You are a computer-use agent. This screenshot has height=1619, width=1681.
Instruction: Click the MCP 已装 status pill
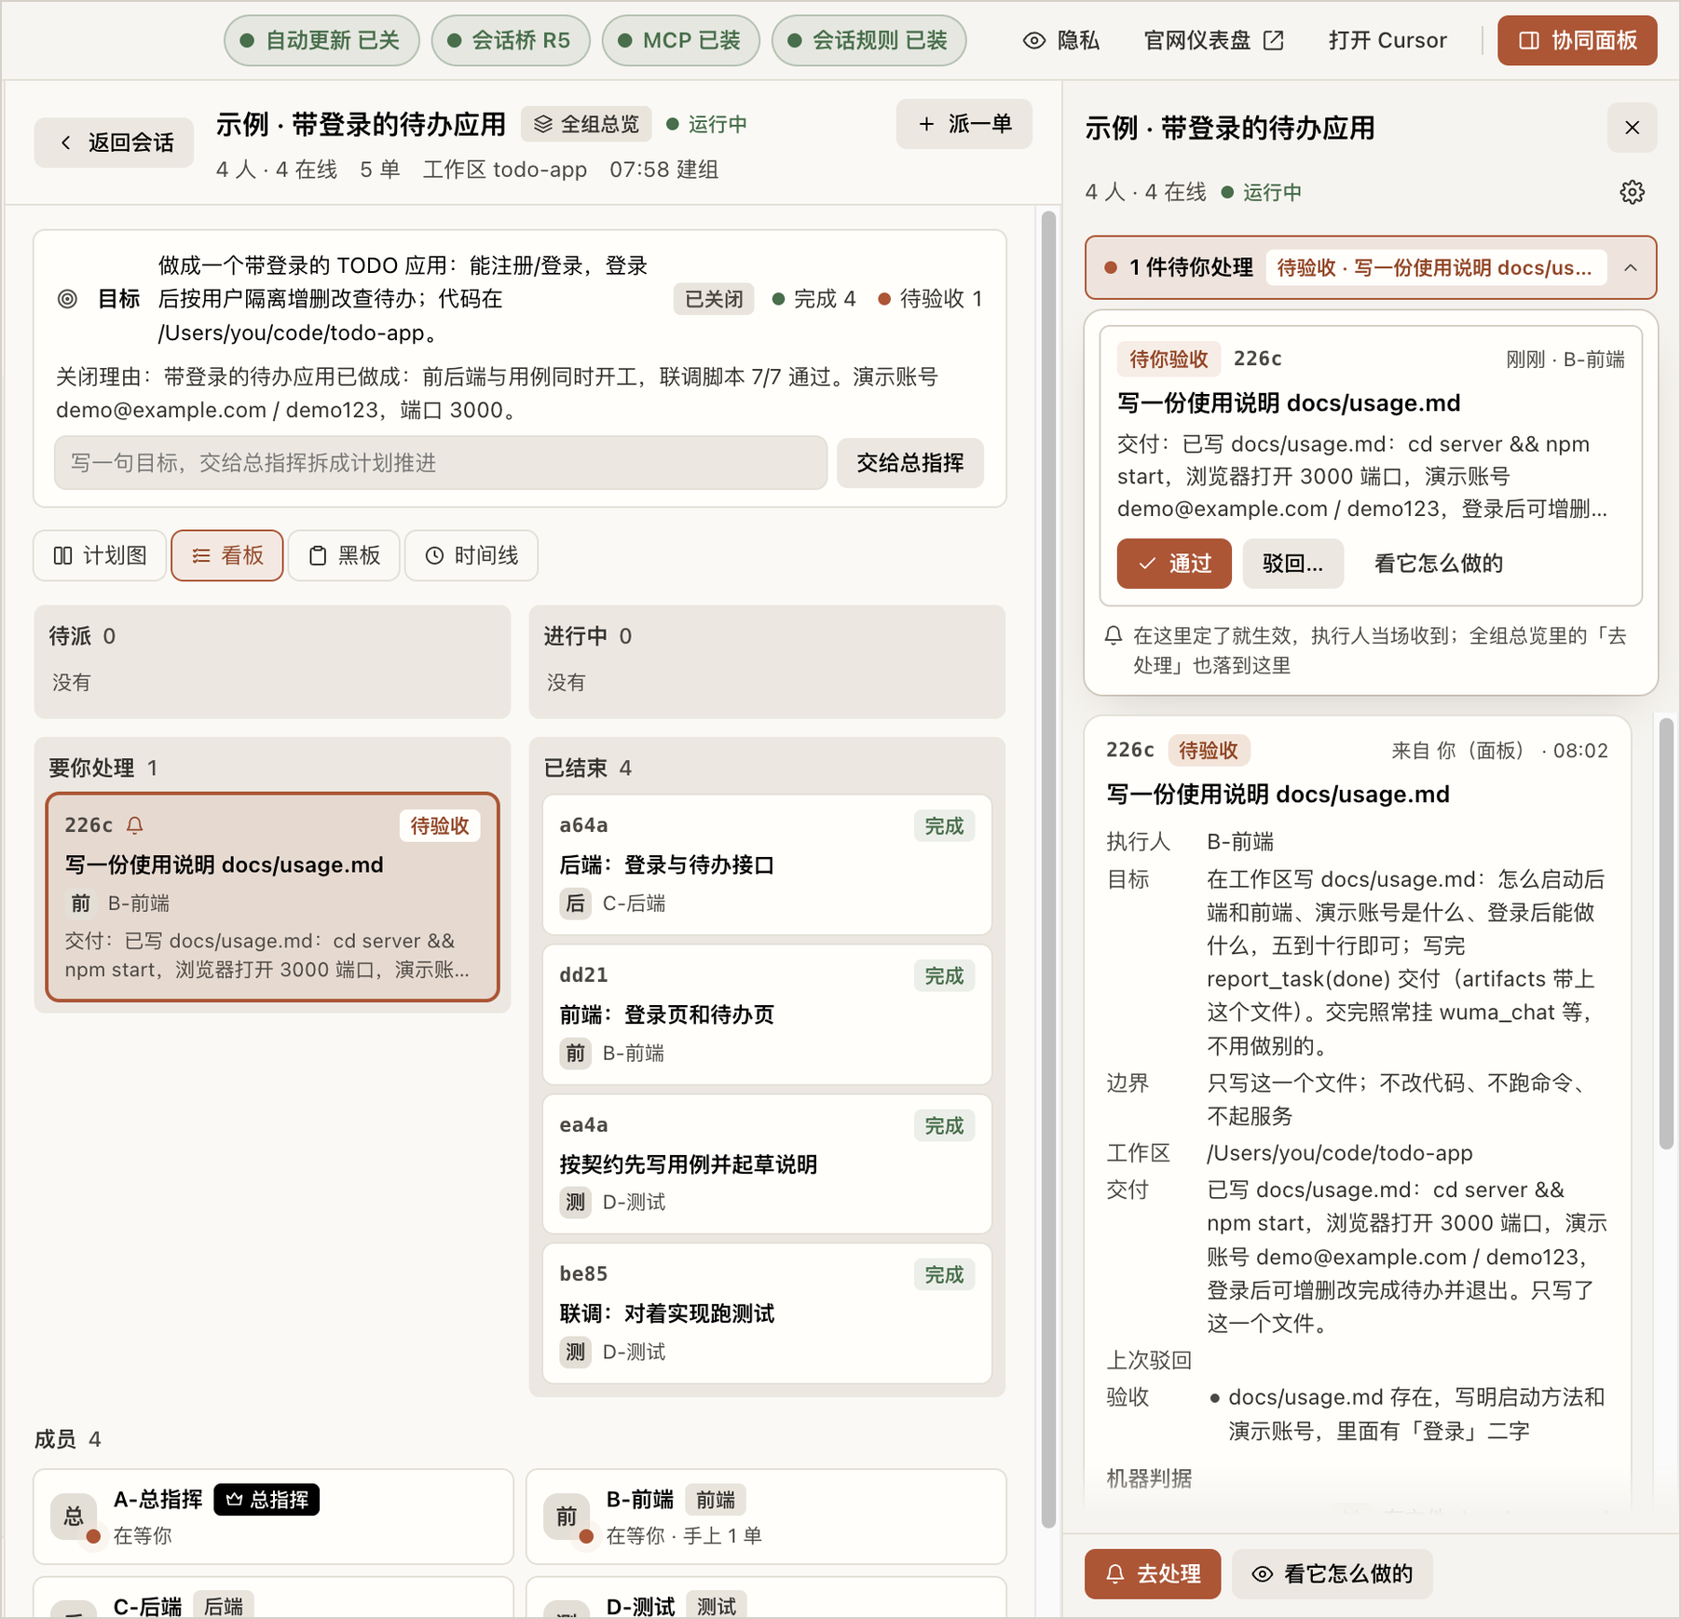pos(681,41)
